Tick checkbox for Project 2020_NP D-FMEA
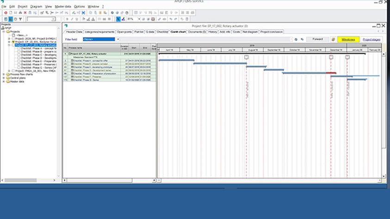Screen dimensions: 390x219 [13, 39]
